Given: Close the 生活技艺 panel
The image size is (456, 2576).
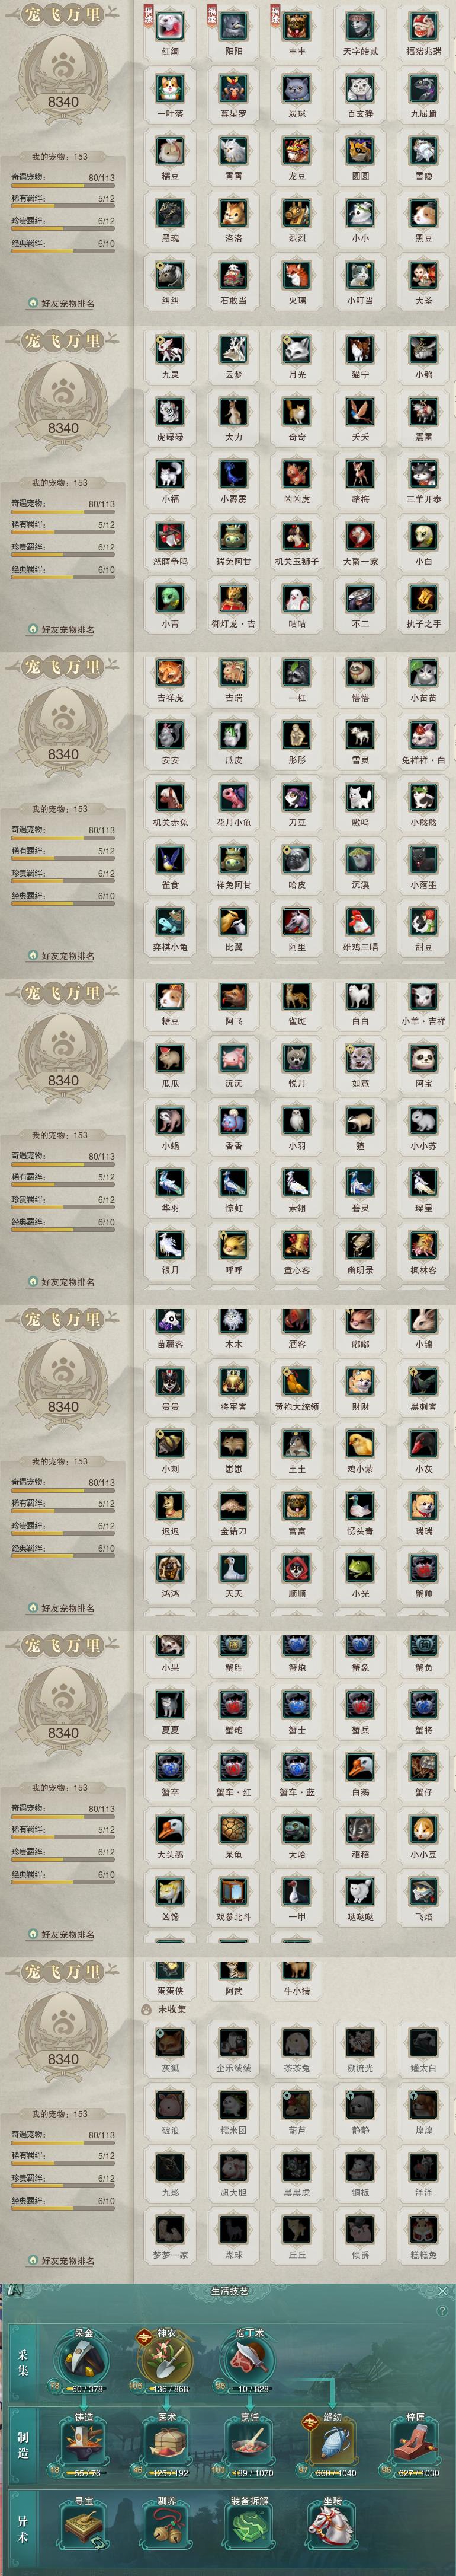Looking at the screenshot, I should (443, 2290).
